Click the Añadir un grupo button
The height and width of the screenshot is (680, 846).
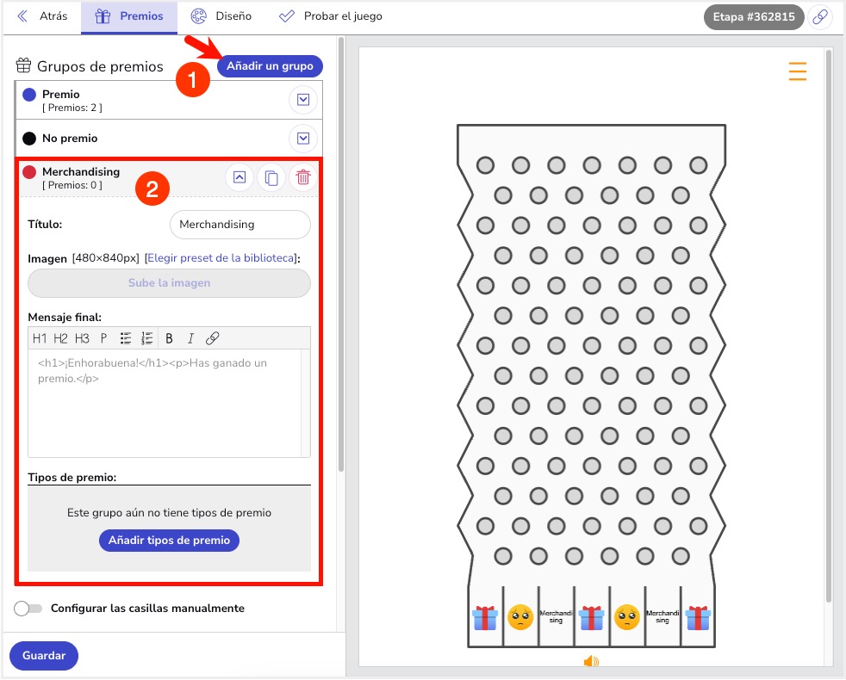click(x=270, y=66)
